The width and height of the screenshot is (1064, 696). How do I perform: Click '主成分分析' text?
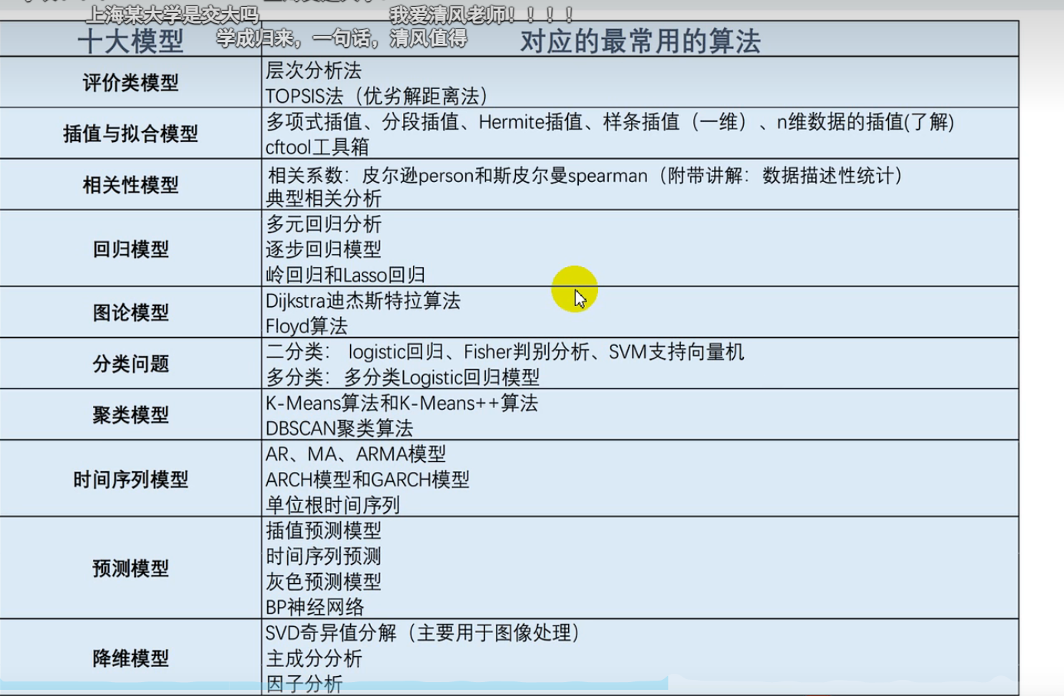tap(313, 658)
